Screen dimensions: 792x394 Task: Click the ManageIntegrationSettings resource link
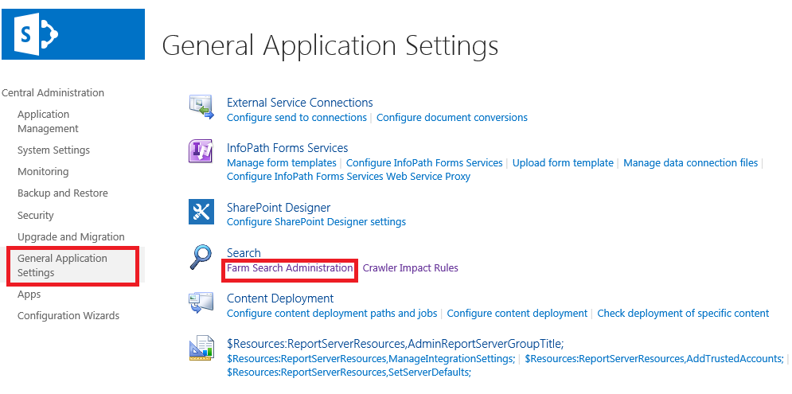point(371,359)
